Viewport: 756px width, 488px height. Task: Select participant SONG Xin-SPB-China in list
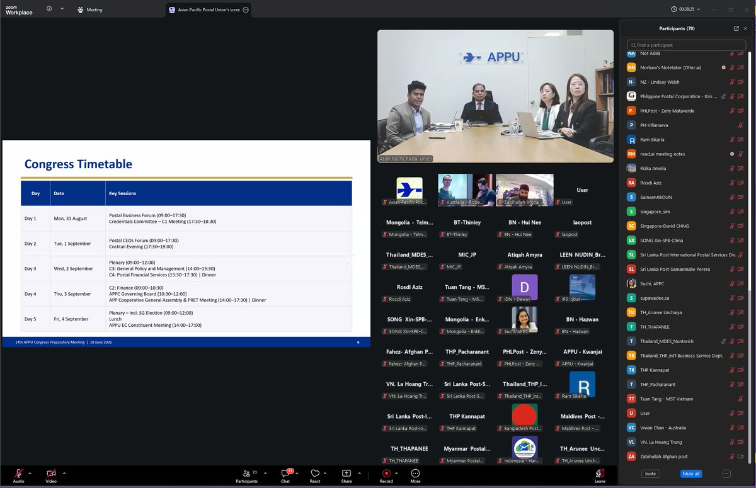(x=685, y=241)
